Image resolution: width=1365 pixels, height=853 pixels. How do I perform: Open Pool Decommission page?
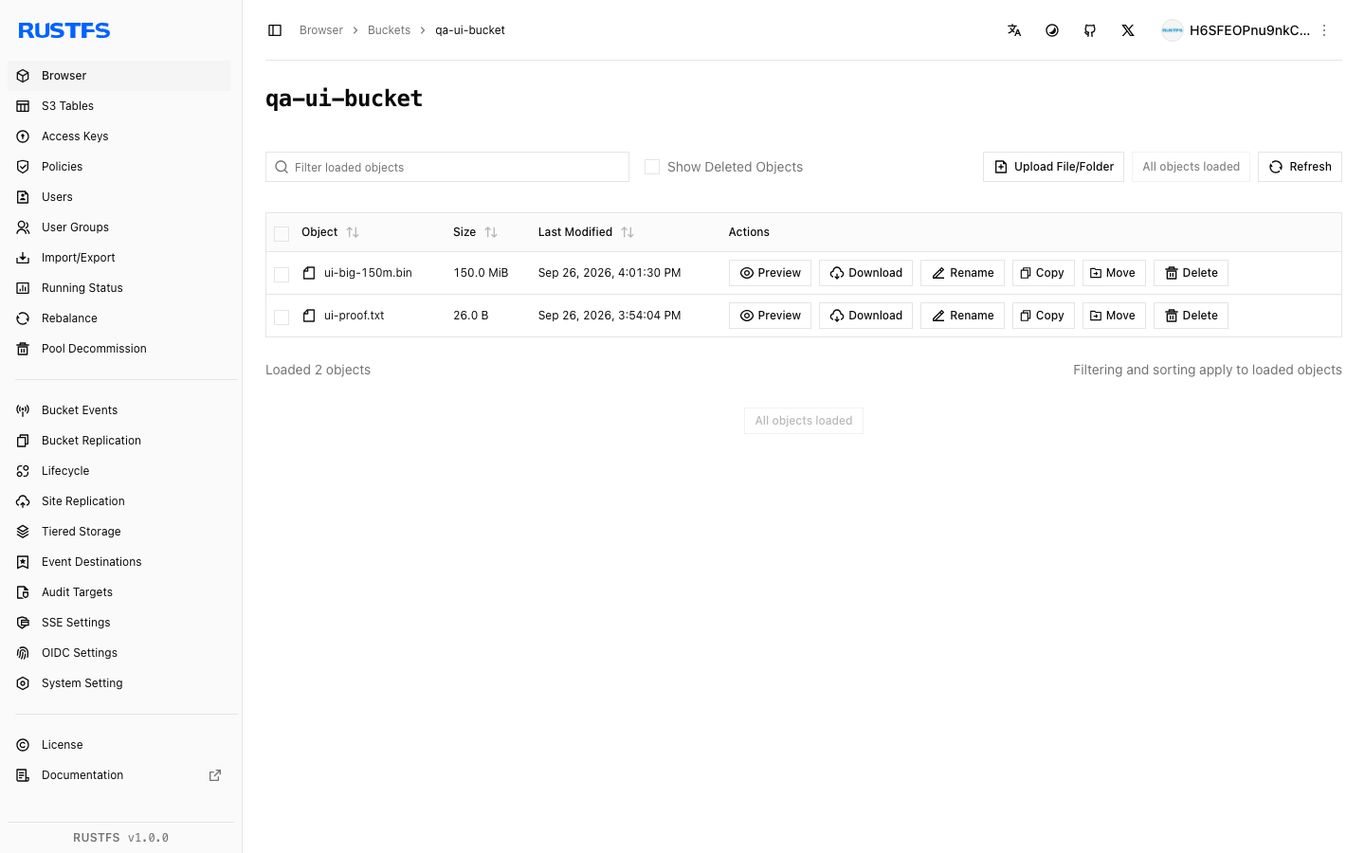pos(118,349)
